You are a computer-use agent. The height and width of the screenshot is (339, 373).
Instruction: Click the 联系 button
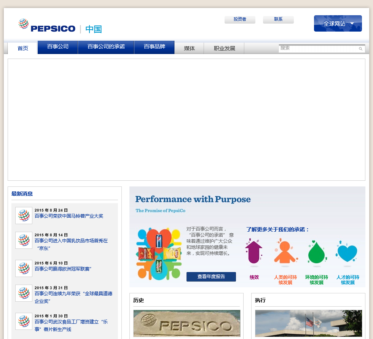point(278,19)
